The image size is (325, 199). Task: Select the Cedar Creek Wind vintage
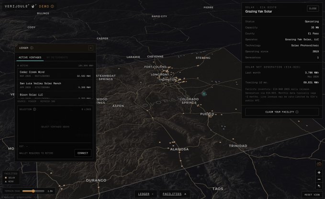click(x=55, y=74)
